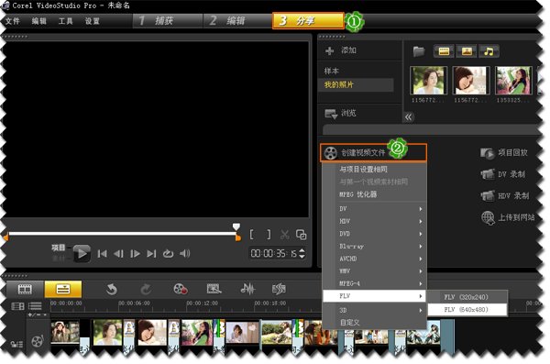
Task: Choose 与项目设置相同 option
Action: pyautogui.click(x=363, y=170)
